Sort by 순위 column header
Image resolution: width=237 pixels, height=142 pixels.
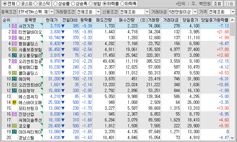click(7, 20)
